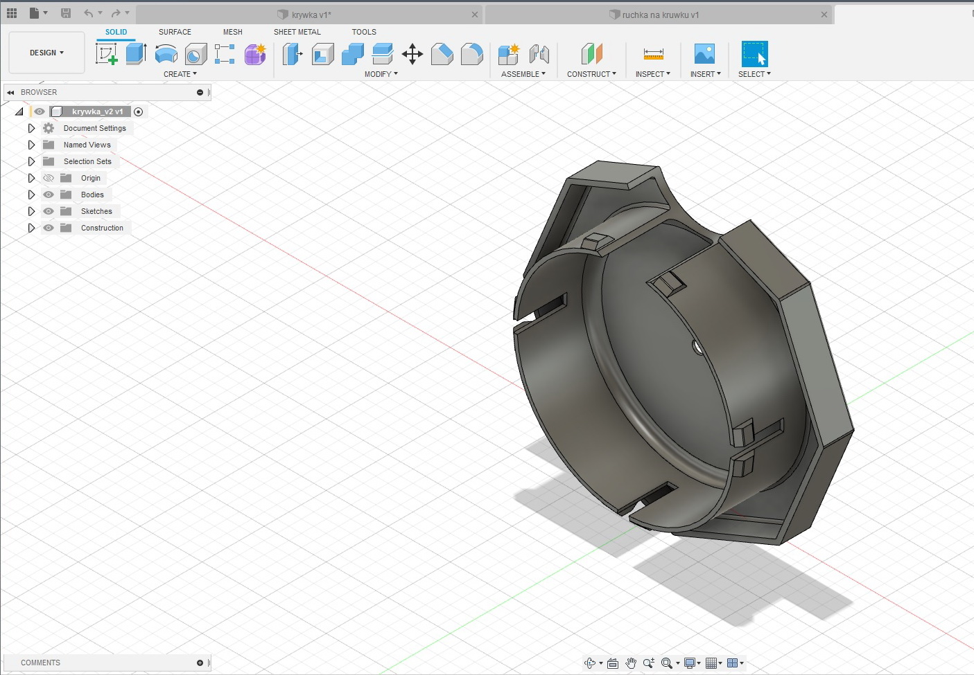The width and height of the screenshot is (974, 675).
Task: Choose the Hole tool icon
Action: pyautogui.click(x=195, y=54)
